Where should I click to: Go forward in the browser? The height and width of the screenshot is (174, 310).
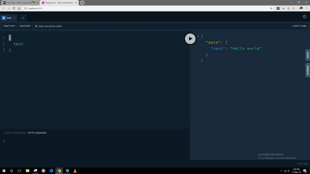(x=9, y=8)
